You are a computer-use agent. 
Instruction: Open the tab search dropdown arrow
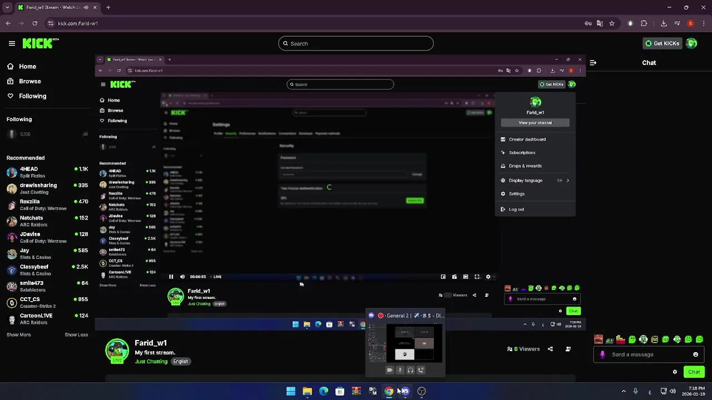[7, 8]
